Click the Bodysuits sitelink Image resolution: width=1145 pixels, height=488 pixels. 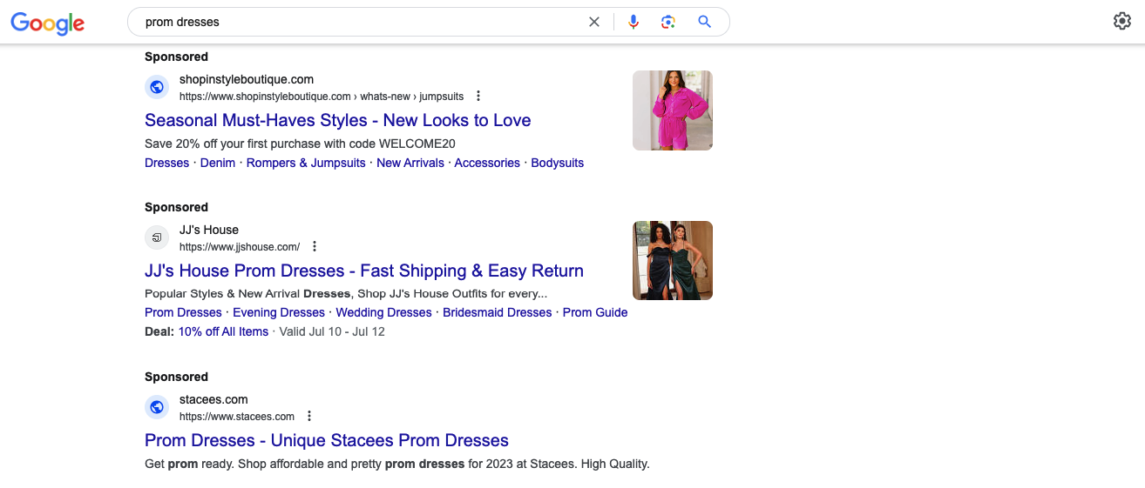tap(558, 163)
